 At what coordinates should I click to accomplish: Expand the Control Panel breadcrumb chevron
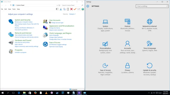pyautogui.click(x=15, y=5)
